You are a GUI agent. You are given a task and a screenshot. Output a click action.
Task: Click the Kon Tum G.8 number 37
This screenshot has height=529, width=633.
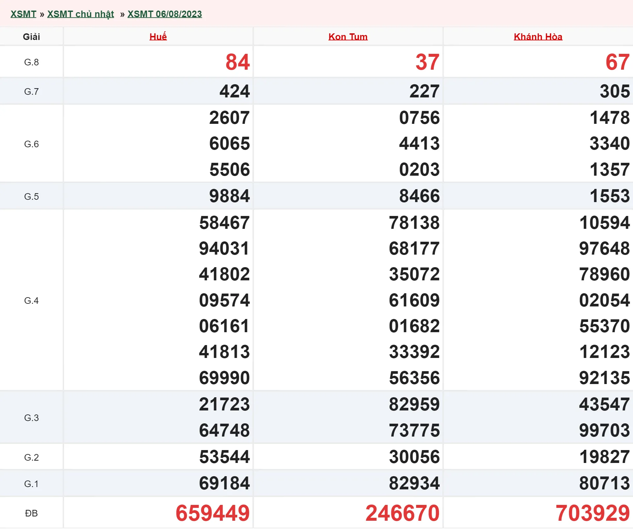[x=427, y=62]
